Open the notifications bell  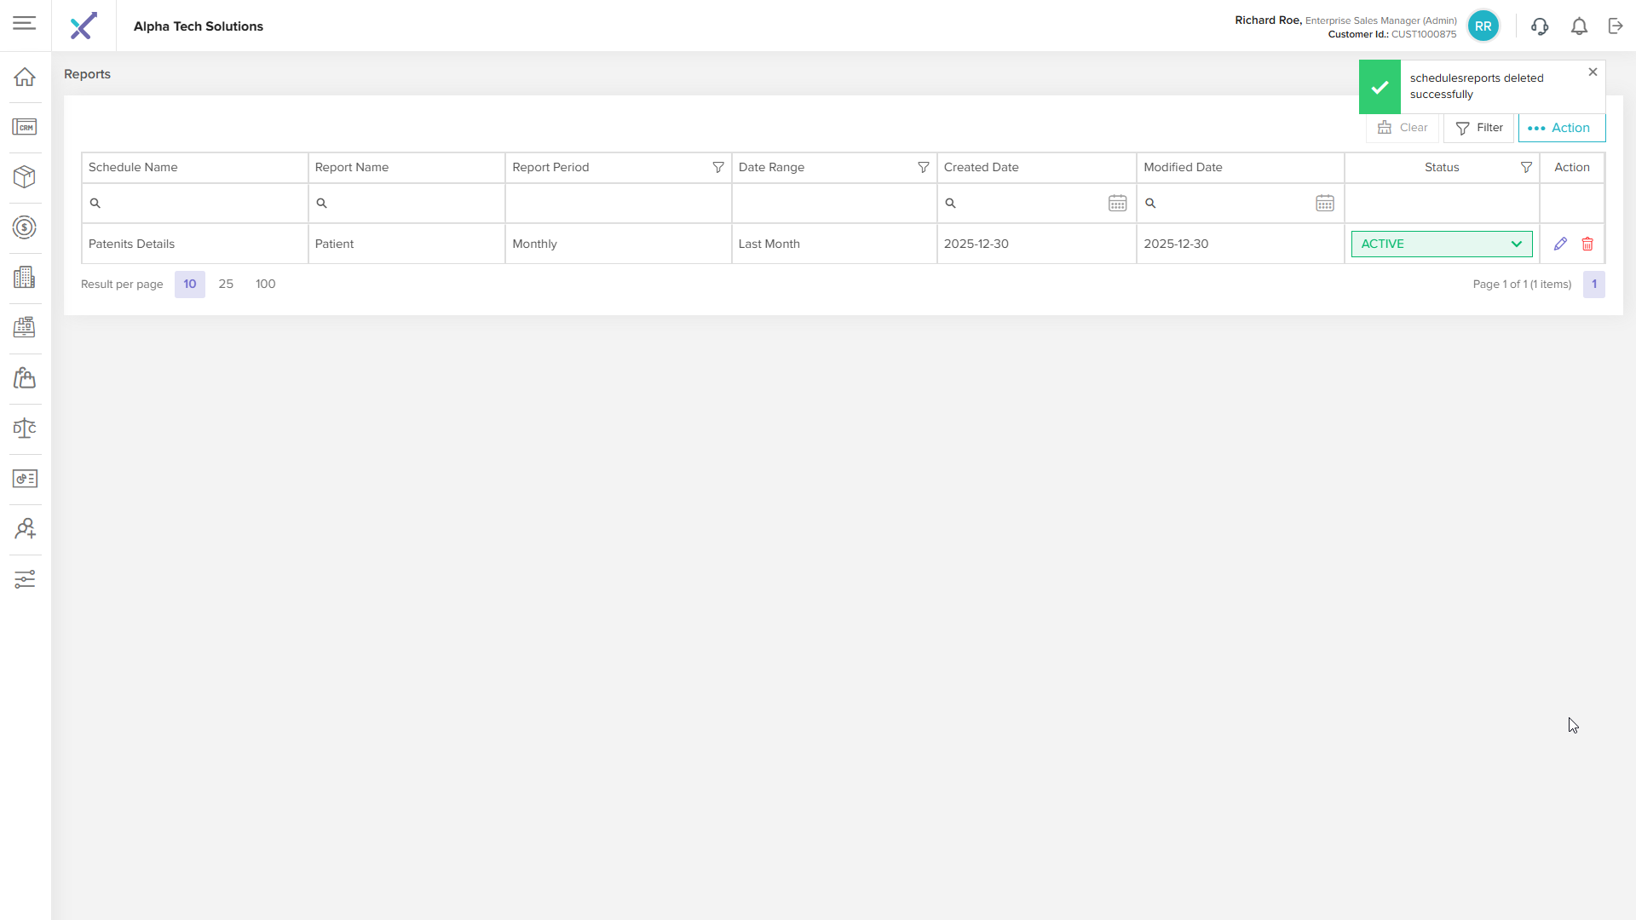click(1579, 26)
